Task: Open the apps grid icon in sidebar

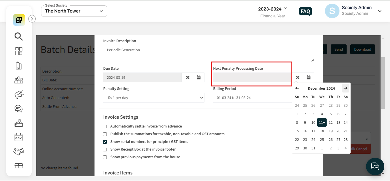Action: click(x=19, y=51)
